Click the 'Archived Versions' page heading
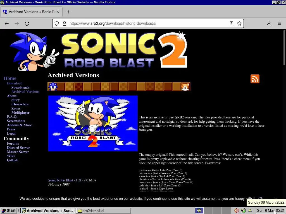 73,75
